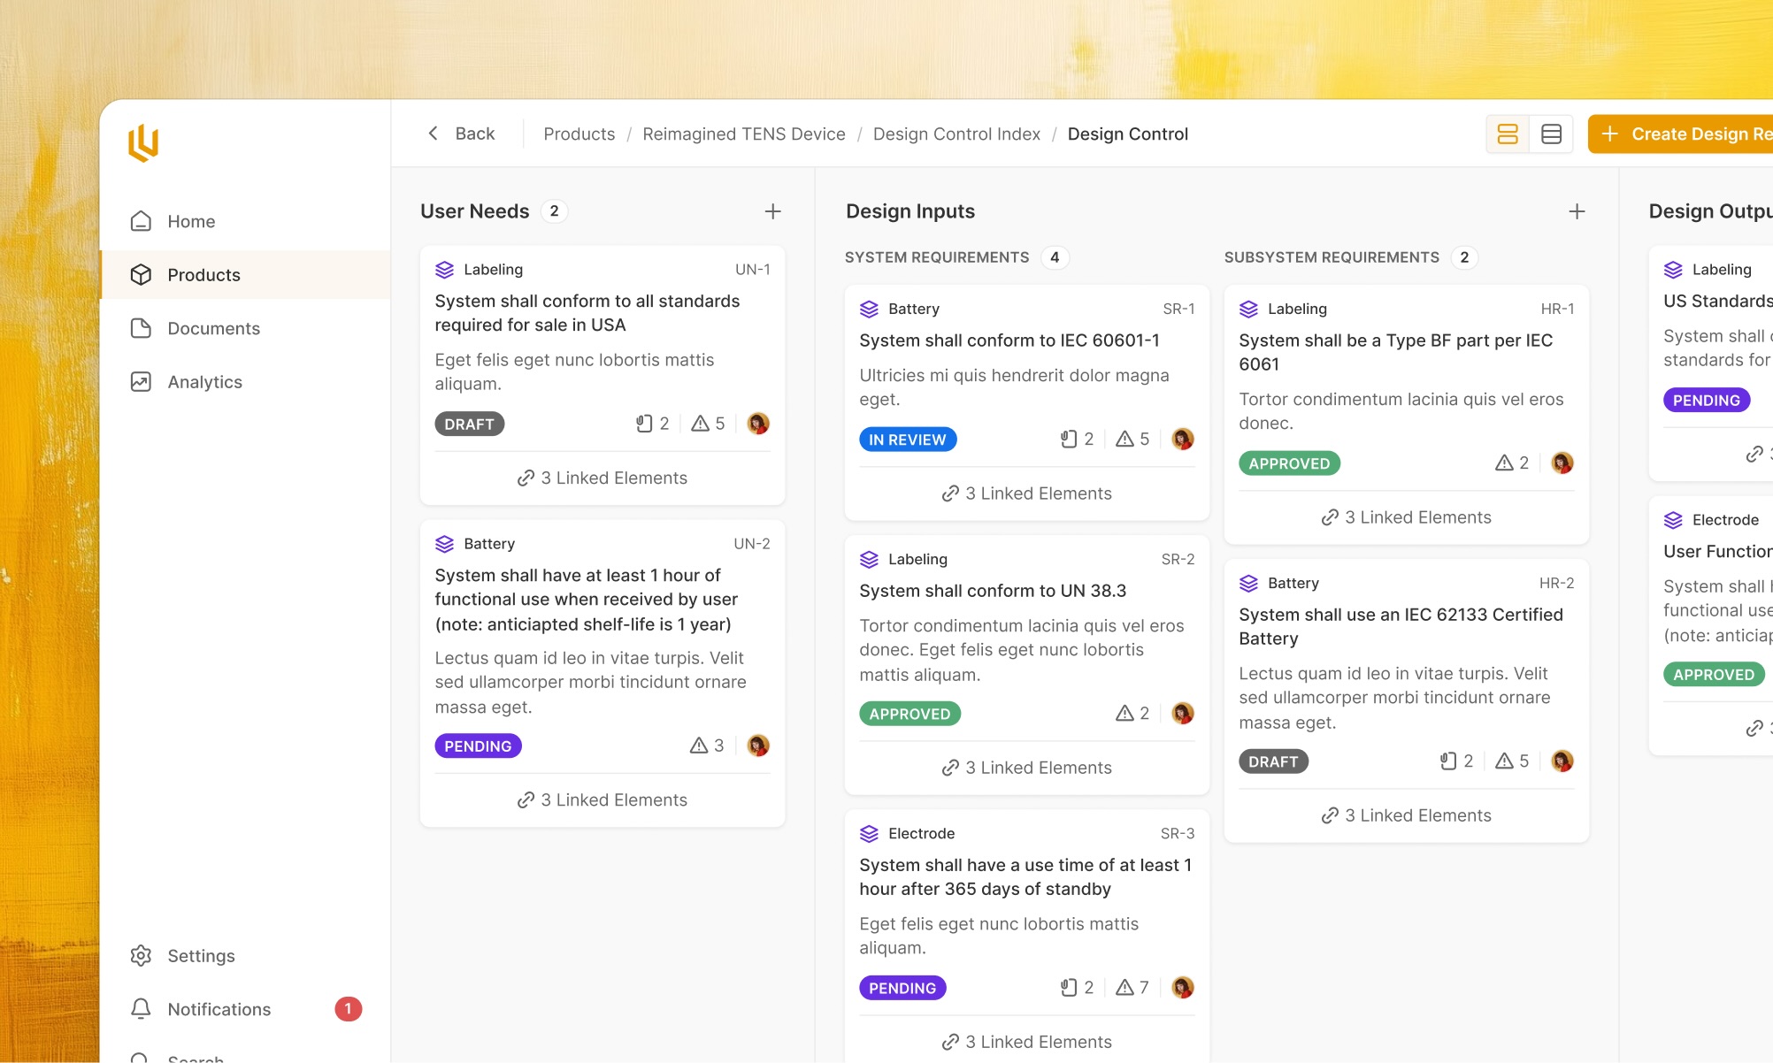Click attachment icon on SR-1 card

(x=1069, y=440)
